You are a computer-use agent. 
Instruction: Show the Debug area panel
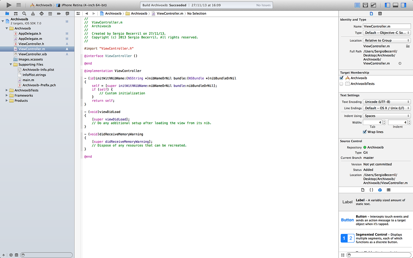click(x=396, y=5)
